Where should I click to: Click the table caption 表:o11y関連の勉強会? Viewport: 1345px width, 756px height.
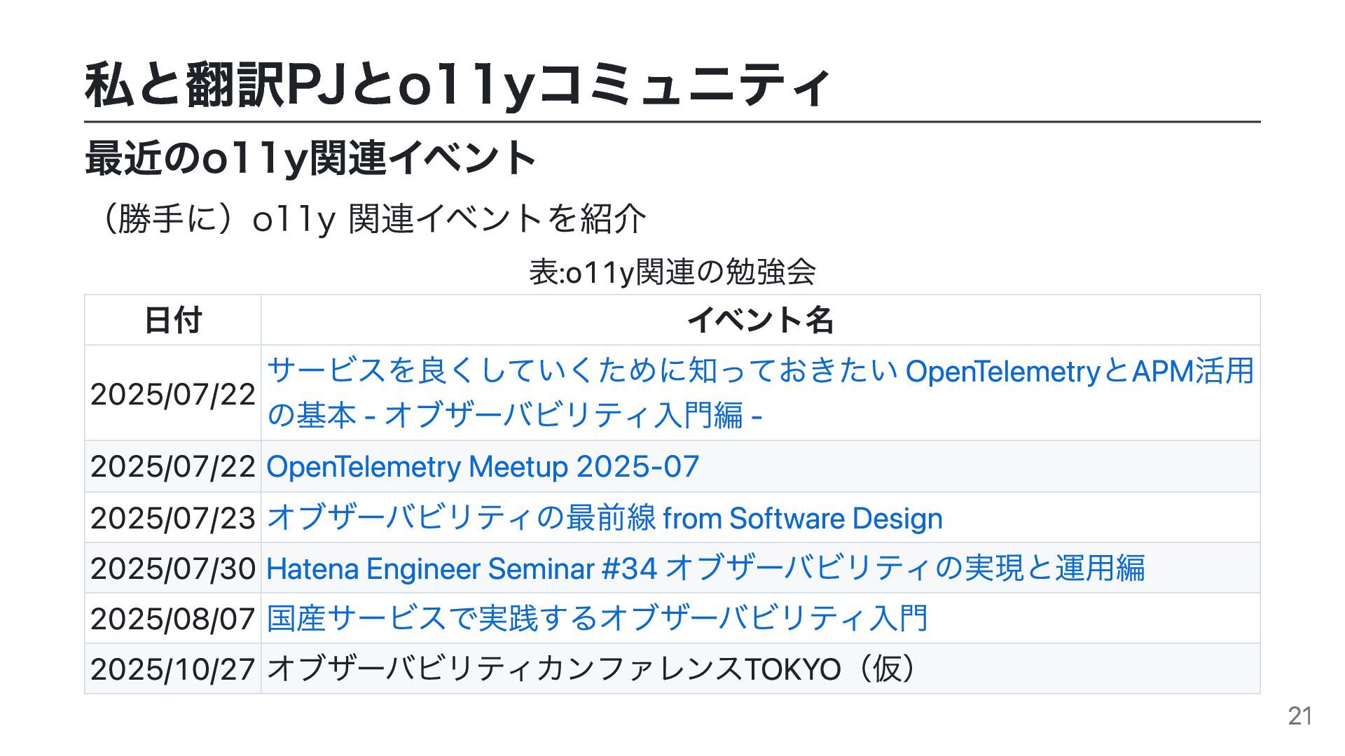[672, 272]
